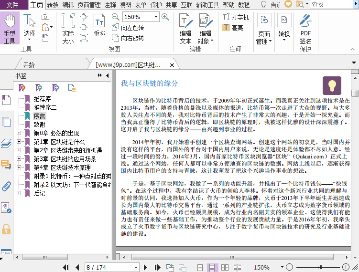Expand the 第1章 区块链是什么 bookmark

click(x=19, y=142)
